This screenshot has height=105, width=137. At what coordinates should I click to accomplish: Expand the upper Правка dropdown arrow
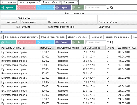[15, 7]
